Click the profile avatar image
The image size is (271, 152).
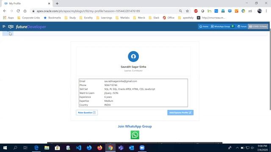pos(133,56)
